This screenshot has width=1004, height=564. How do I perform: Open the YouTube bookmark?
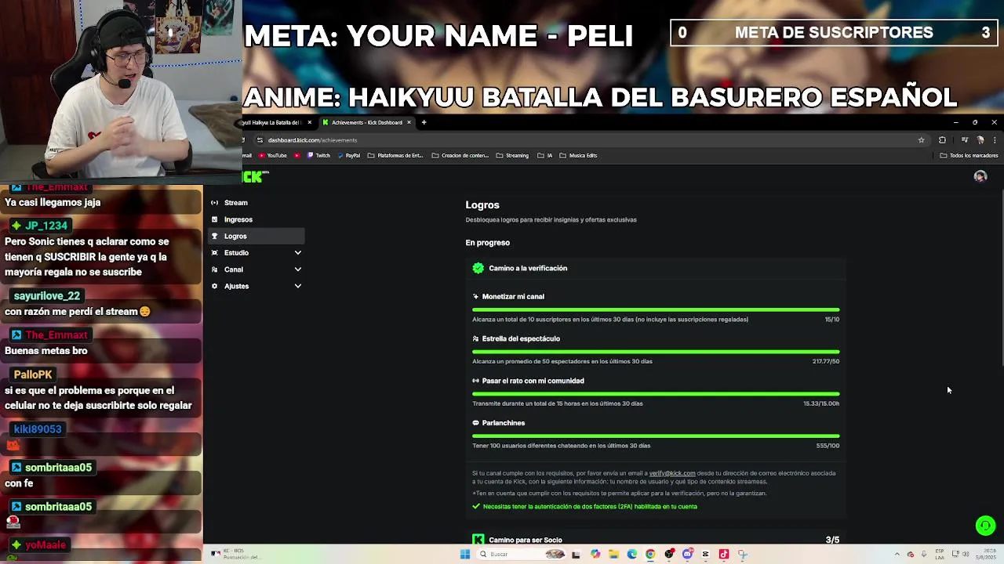[x=272, y=155]
